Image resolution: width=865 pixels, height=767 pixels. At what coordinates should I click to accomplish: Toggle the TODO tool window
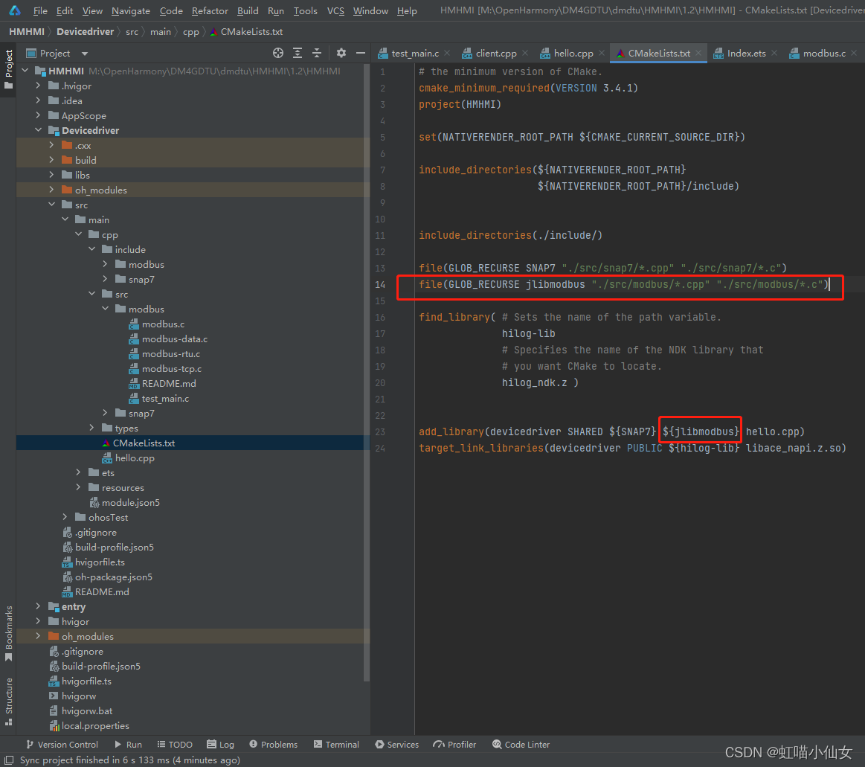tap(175, 744)
